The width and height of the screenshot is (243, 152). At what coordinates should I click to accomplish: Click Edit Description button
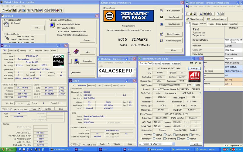[x=173, y=11]
